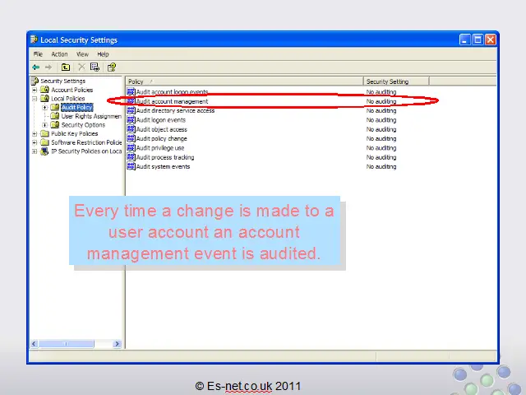Screen dimensions: 526x395
Task: Click the Back arrow toolbar icon
Action: (36, 67)
